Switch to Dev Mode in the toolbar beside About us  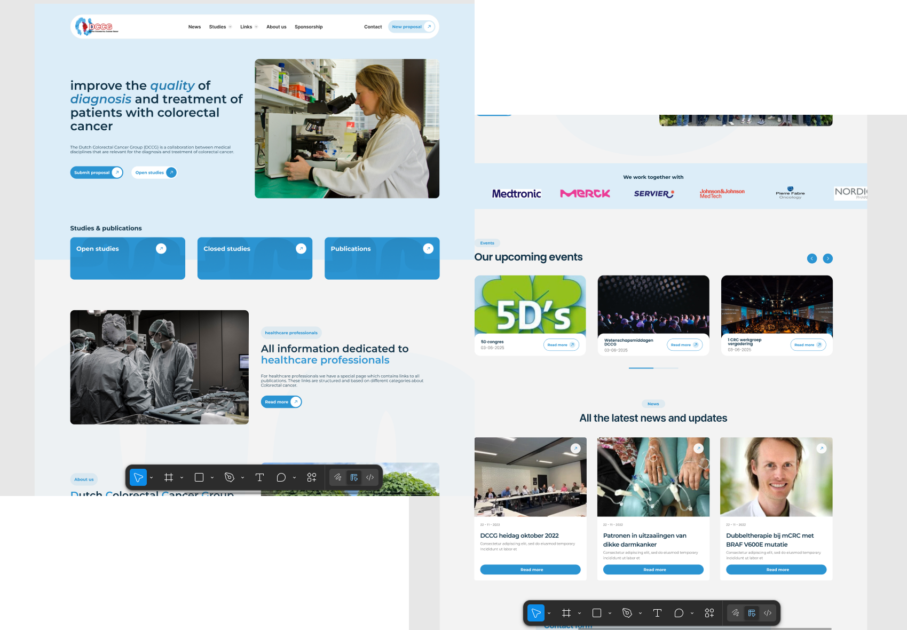coord(370,477)
